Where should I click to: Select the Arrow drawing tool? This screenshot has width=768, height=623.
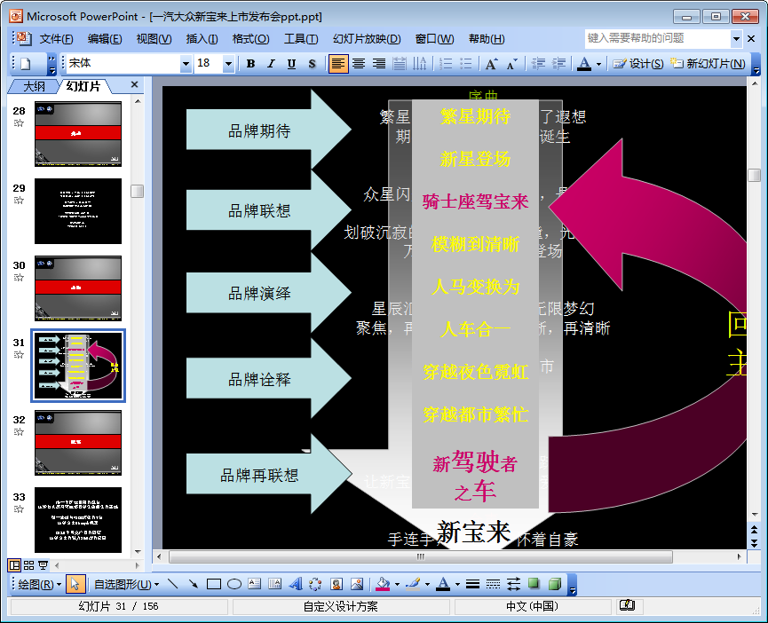193,584
